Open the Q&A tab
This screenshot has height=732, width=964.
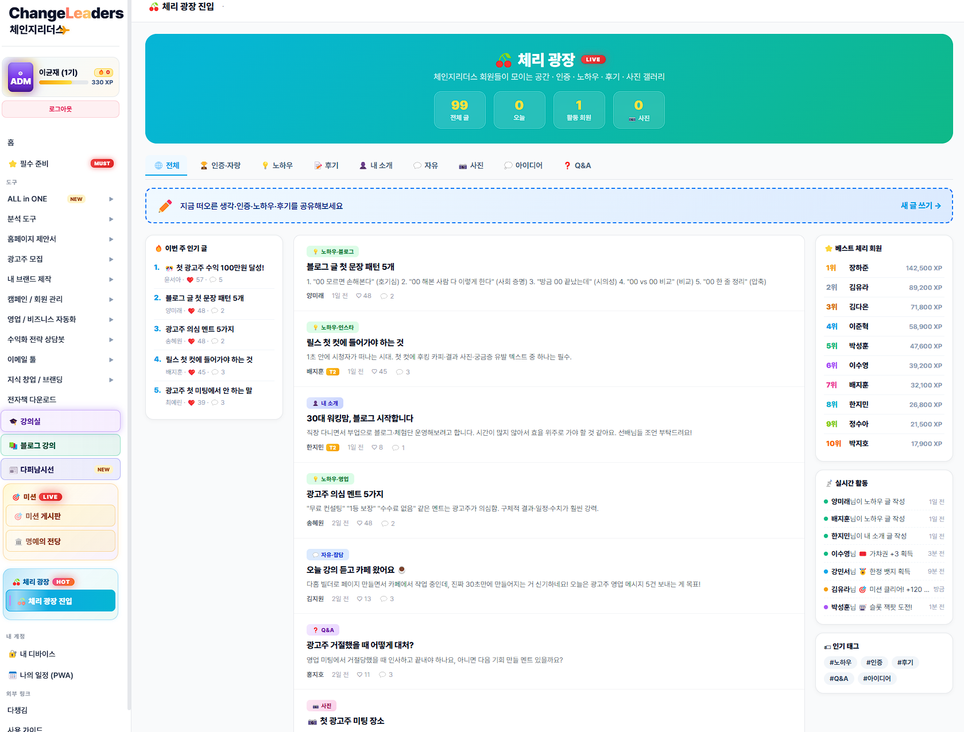coord(577,165)
